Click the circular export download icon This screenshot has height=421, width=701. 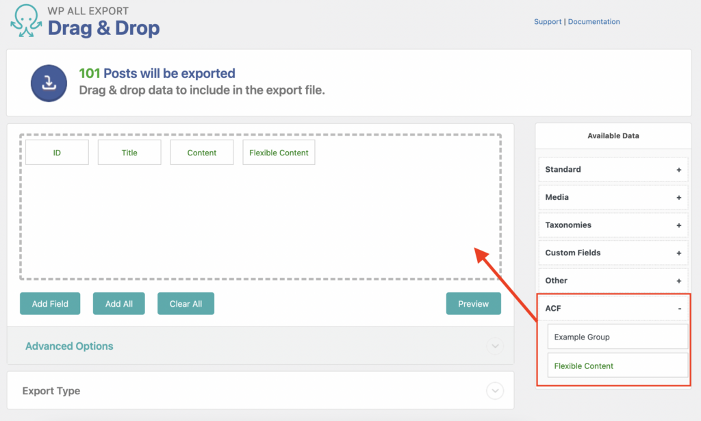click(49, 83)
